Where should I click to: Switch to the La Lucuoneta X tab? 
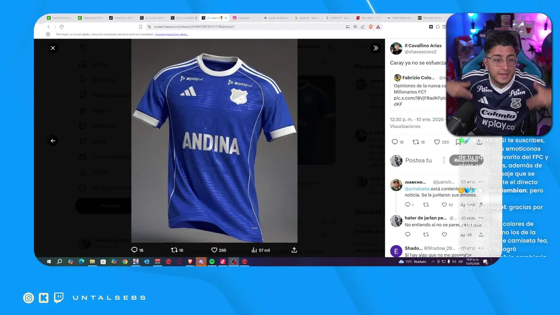click(x=183, y=18)
